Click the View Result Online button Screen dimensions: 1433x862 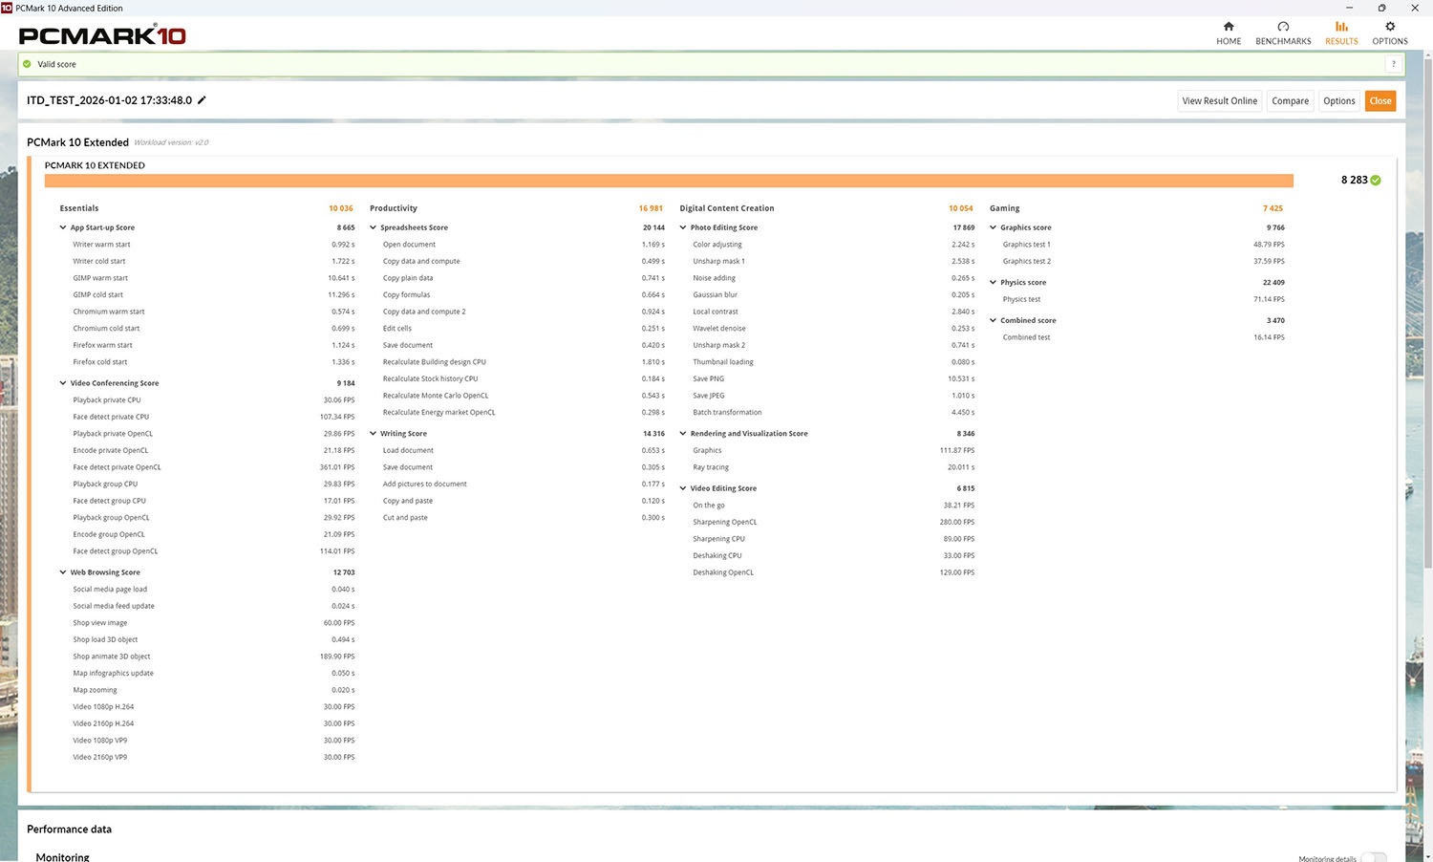pyautogui.click(x=1219, y=101)
